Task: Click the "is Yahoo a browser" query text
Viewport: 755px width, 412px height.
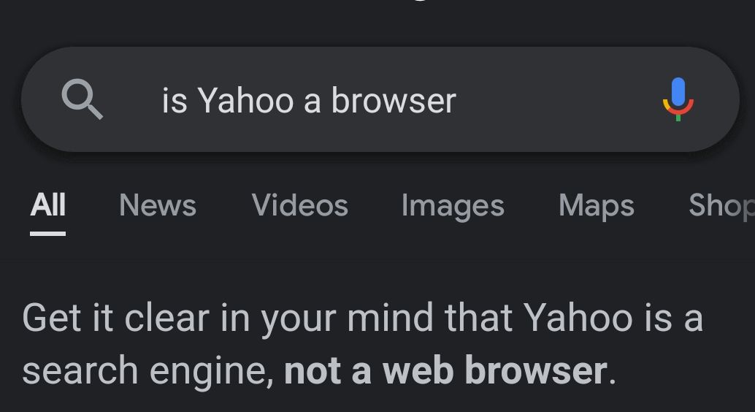Action: click(x=309, y=101)
